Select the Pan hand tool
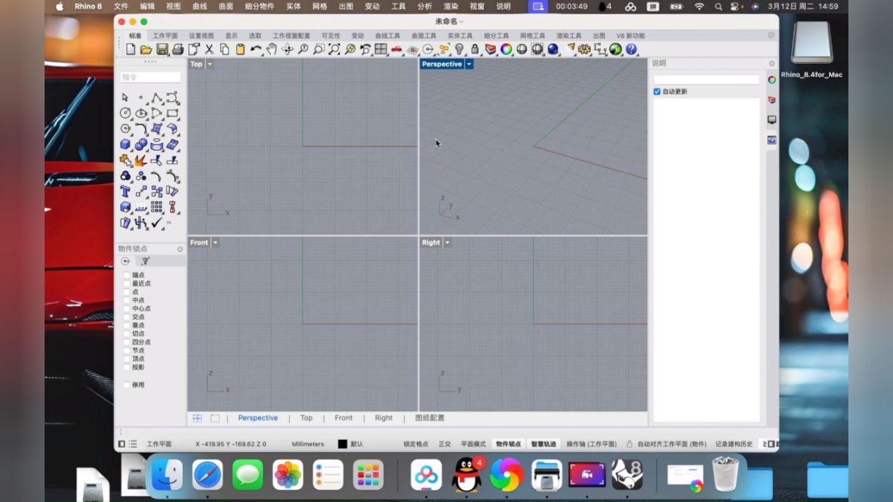 (x=271, y=50)
